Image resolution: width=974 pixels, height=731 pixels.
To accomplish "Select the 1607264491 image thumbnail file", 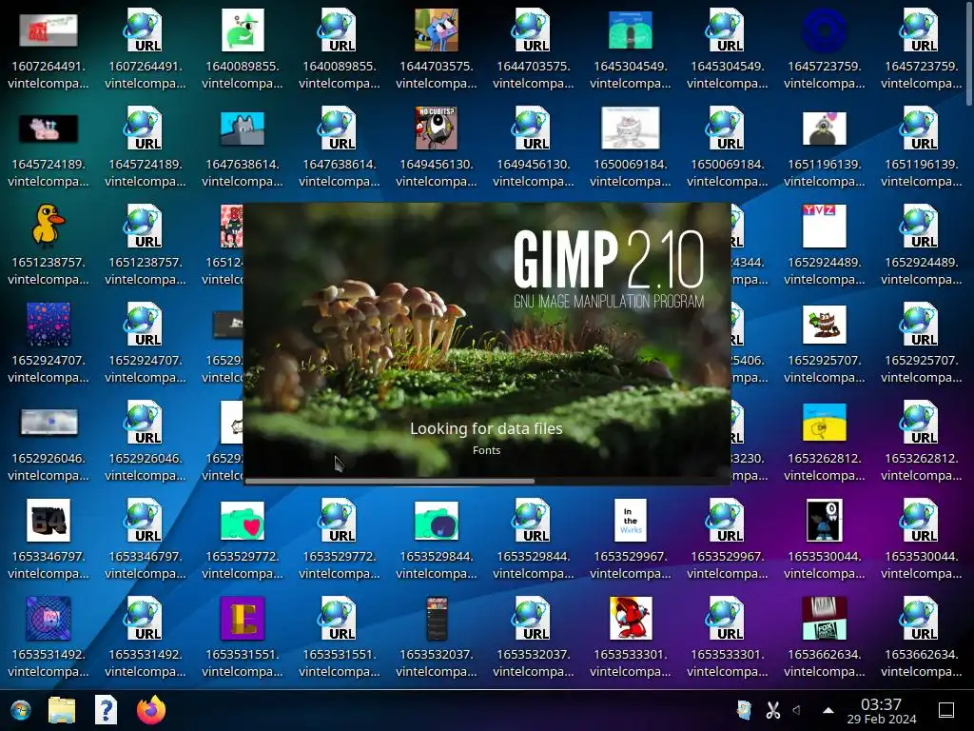I will (x=49, y=30).
